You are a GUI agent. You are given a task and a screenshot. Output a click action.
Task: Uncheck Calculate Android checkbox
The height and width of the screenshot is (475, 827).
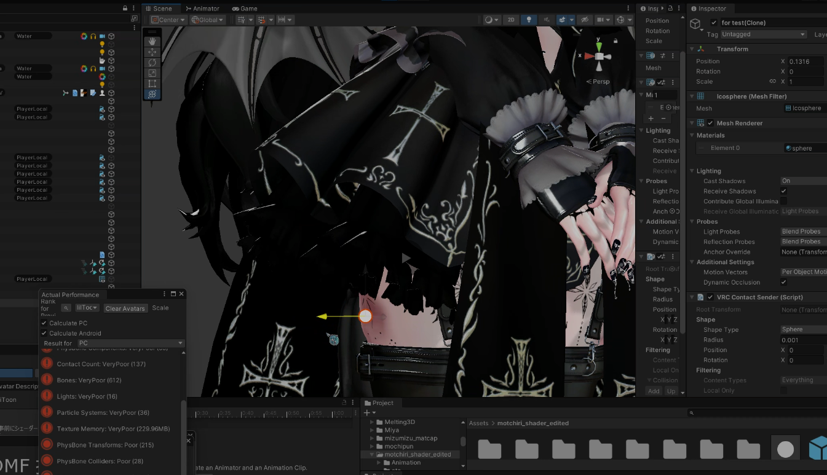click(x=44, y=333)
